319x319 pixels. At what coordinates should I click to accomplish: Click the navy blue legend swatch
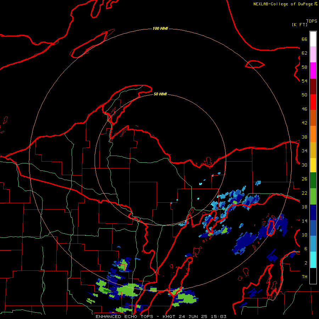(313, 212)
